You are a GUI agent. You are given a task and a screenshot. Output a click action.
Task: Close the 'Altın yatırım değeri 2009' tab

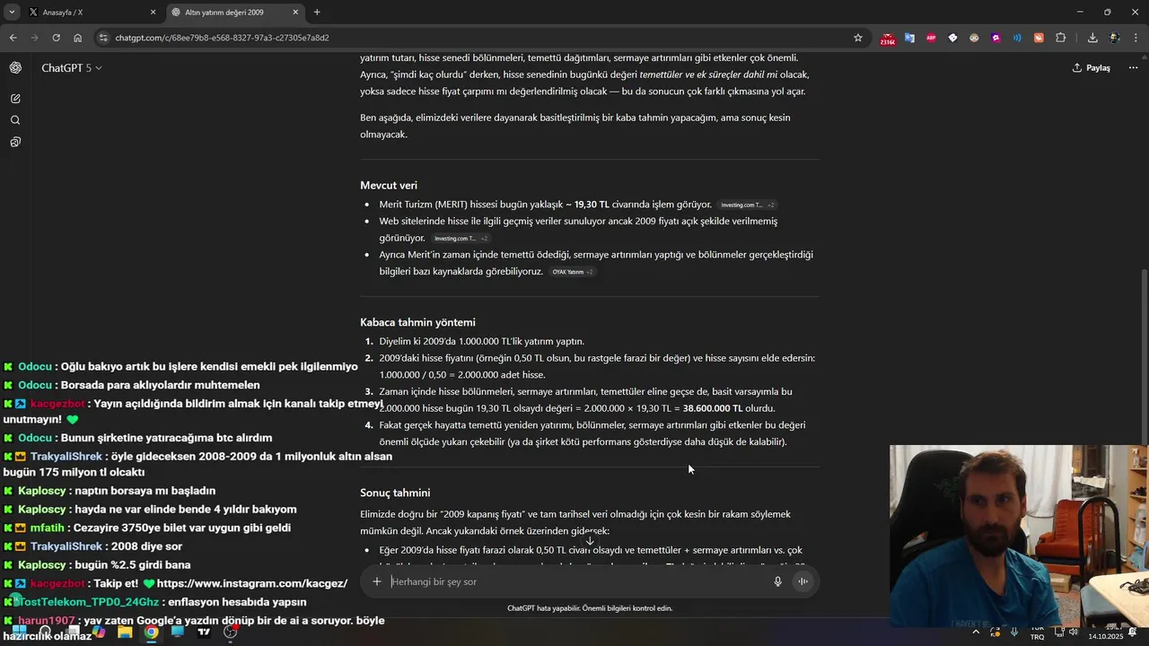[296, 13]
